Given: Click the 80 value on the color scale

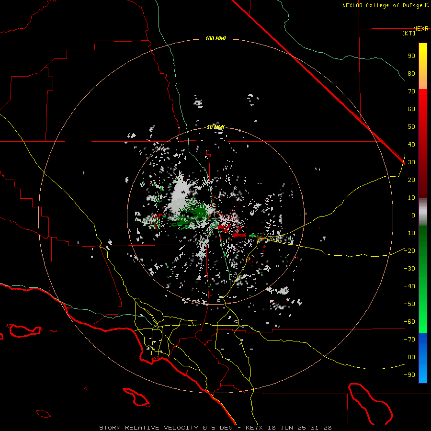Looking at the screenshot, I should point(411,74).
